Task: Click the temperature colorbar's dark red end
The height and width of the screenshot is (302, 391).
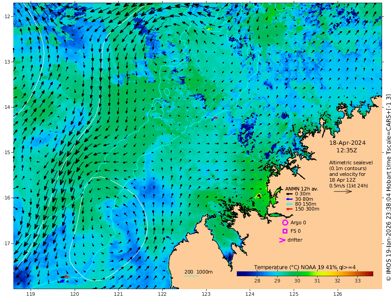Action: [371, 274]
